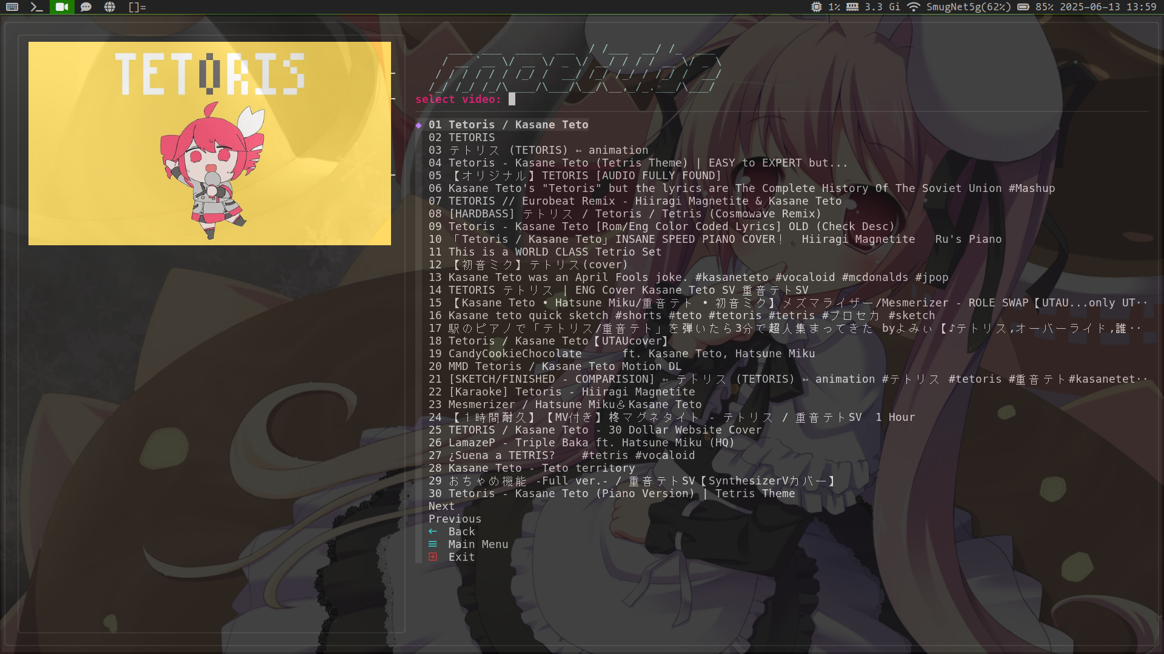
Task: Select 20 MMD Tetoris Motion DL
Action: click(x=555, y=366)
